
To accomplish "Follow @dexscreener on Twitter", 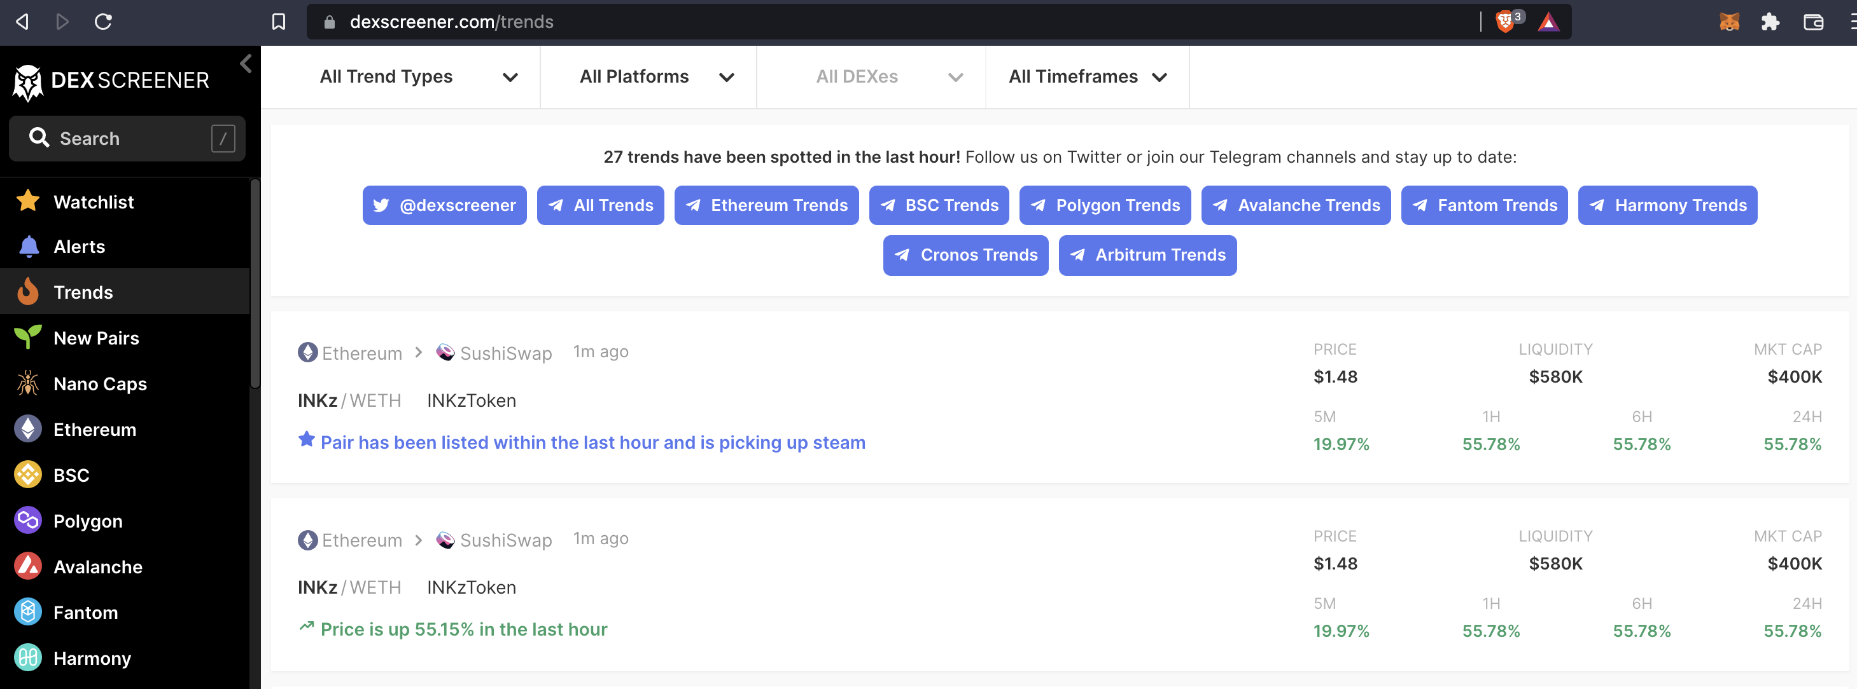I will (444, 205).
